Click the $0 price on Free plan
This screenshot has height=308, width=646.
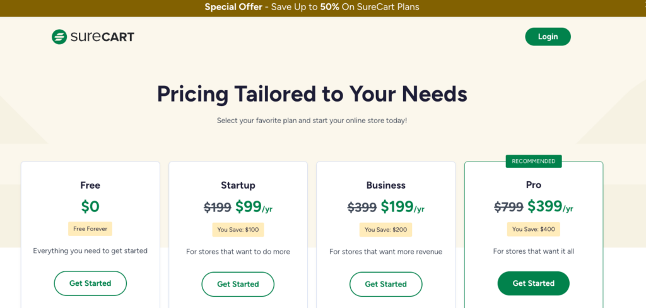[x=90, y=206]
